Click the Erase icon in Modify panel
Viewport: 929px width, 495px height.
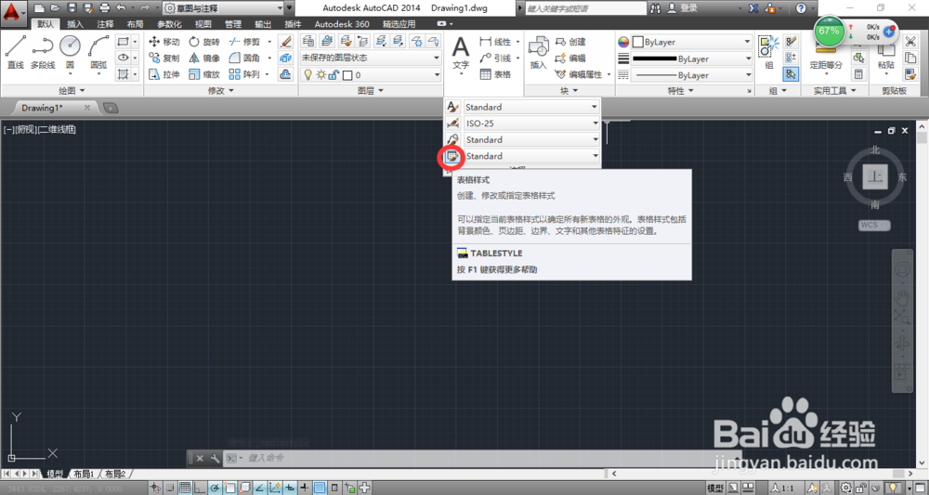pyautogui.click(x=285, y=42)
